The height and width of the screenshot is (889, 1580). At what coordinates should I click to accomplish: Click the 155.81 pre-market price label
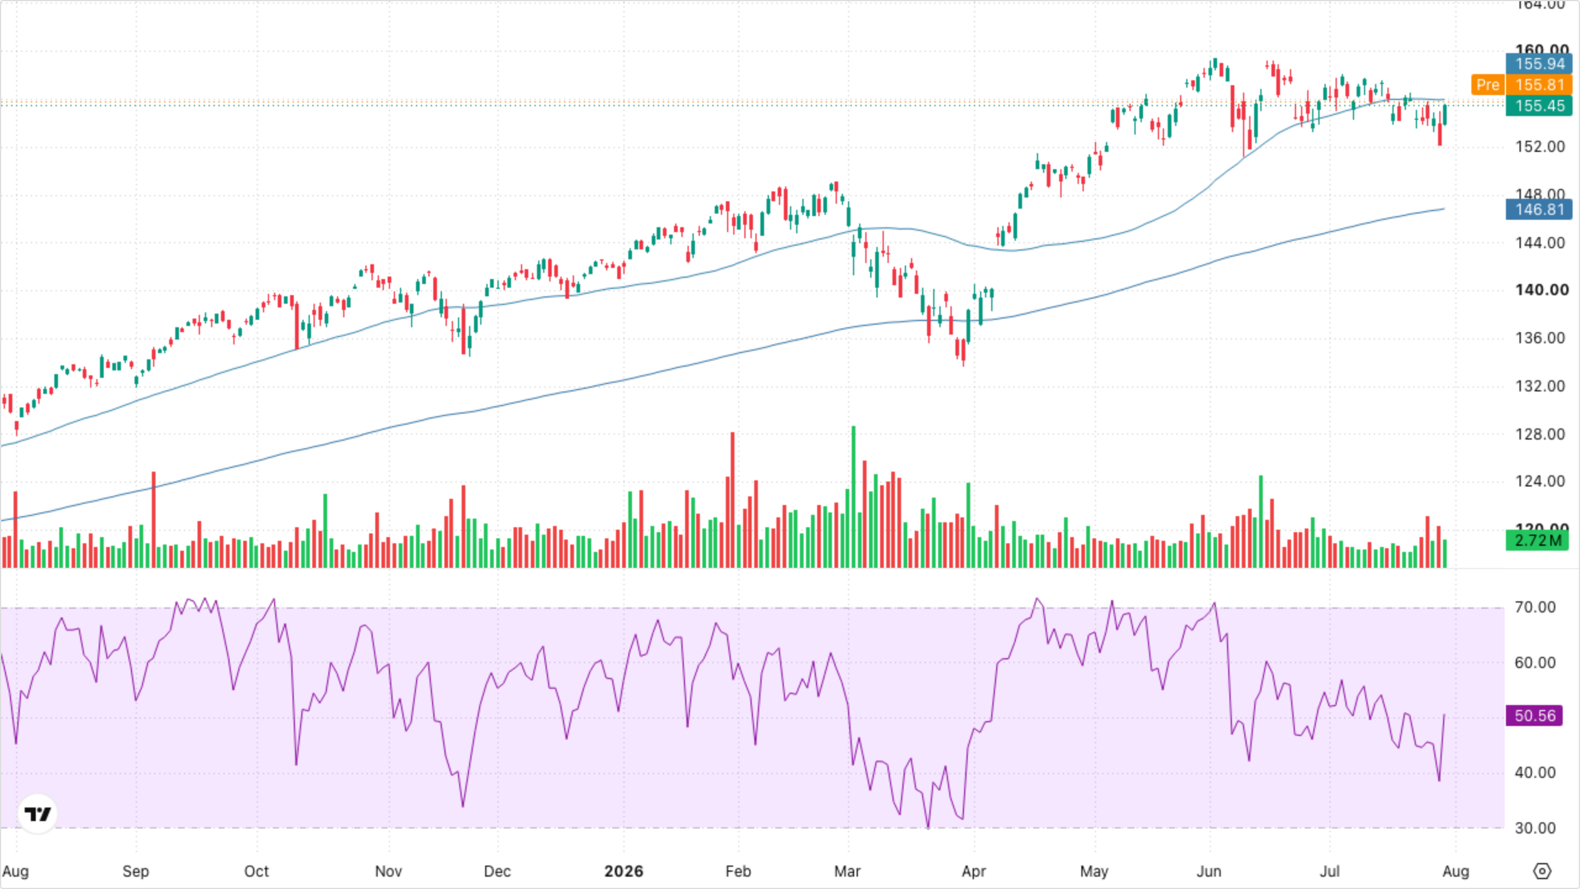pyautogui.click(x=1539, y=85)
